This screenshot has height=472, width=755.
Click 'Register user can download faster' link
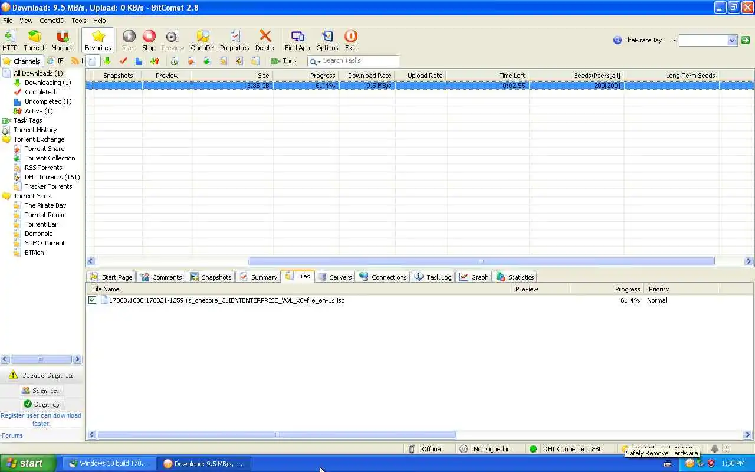tap(41, 419)
